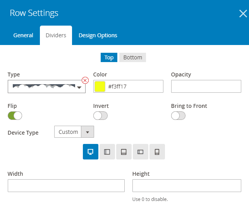The width and height of the screenshot is (249, 213).
Task: Disable the Flip toggle
Action: tap(15, 116)
